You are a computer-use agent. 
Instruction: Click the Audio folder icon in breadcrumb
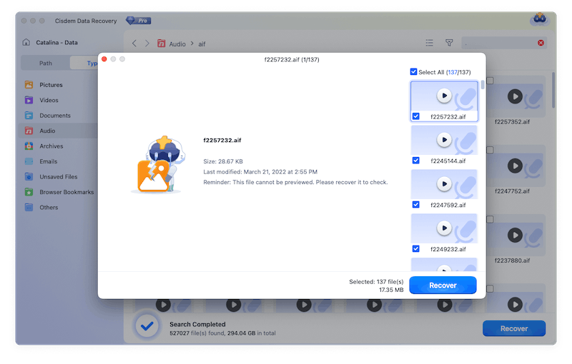(x=162, y=44)
